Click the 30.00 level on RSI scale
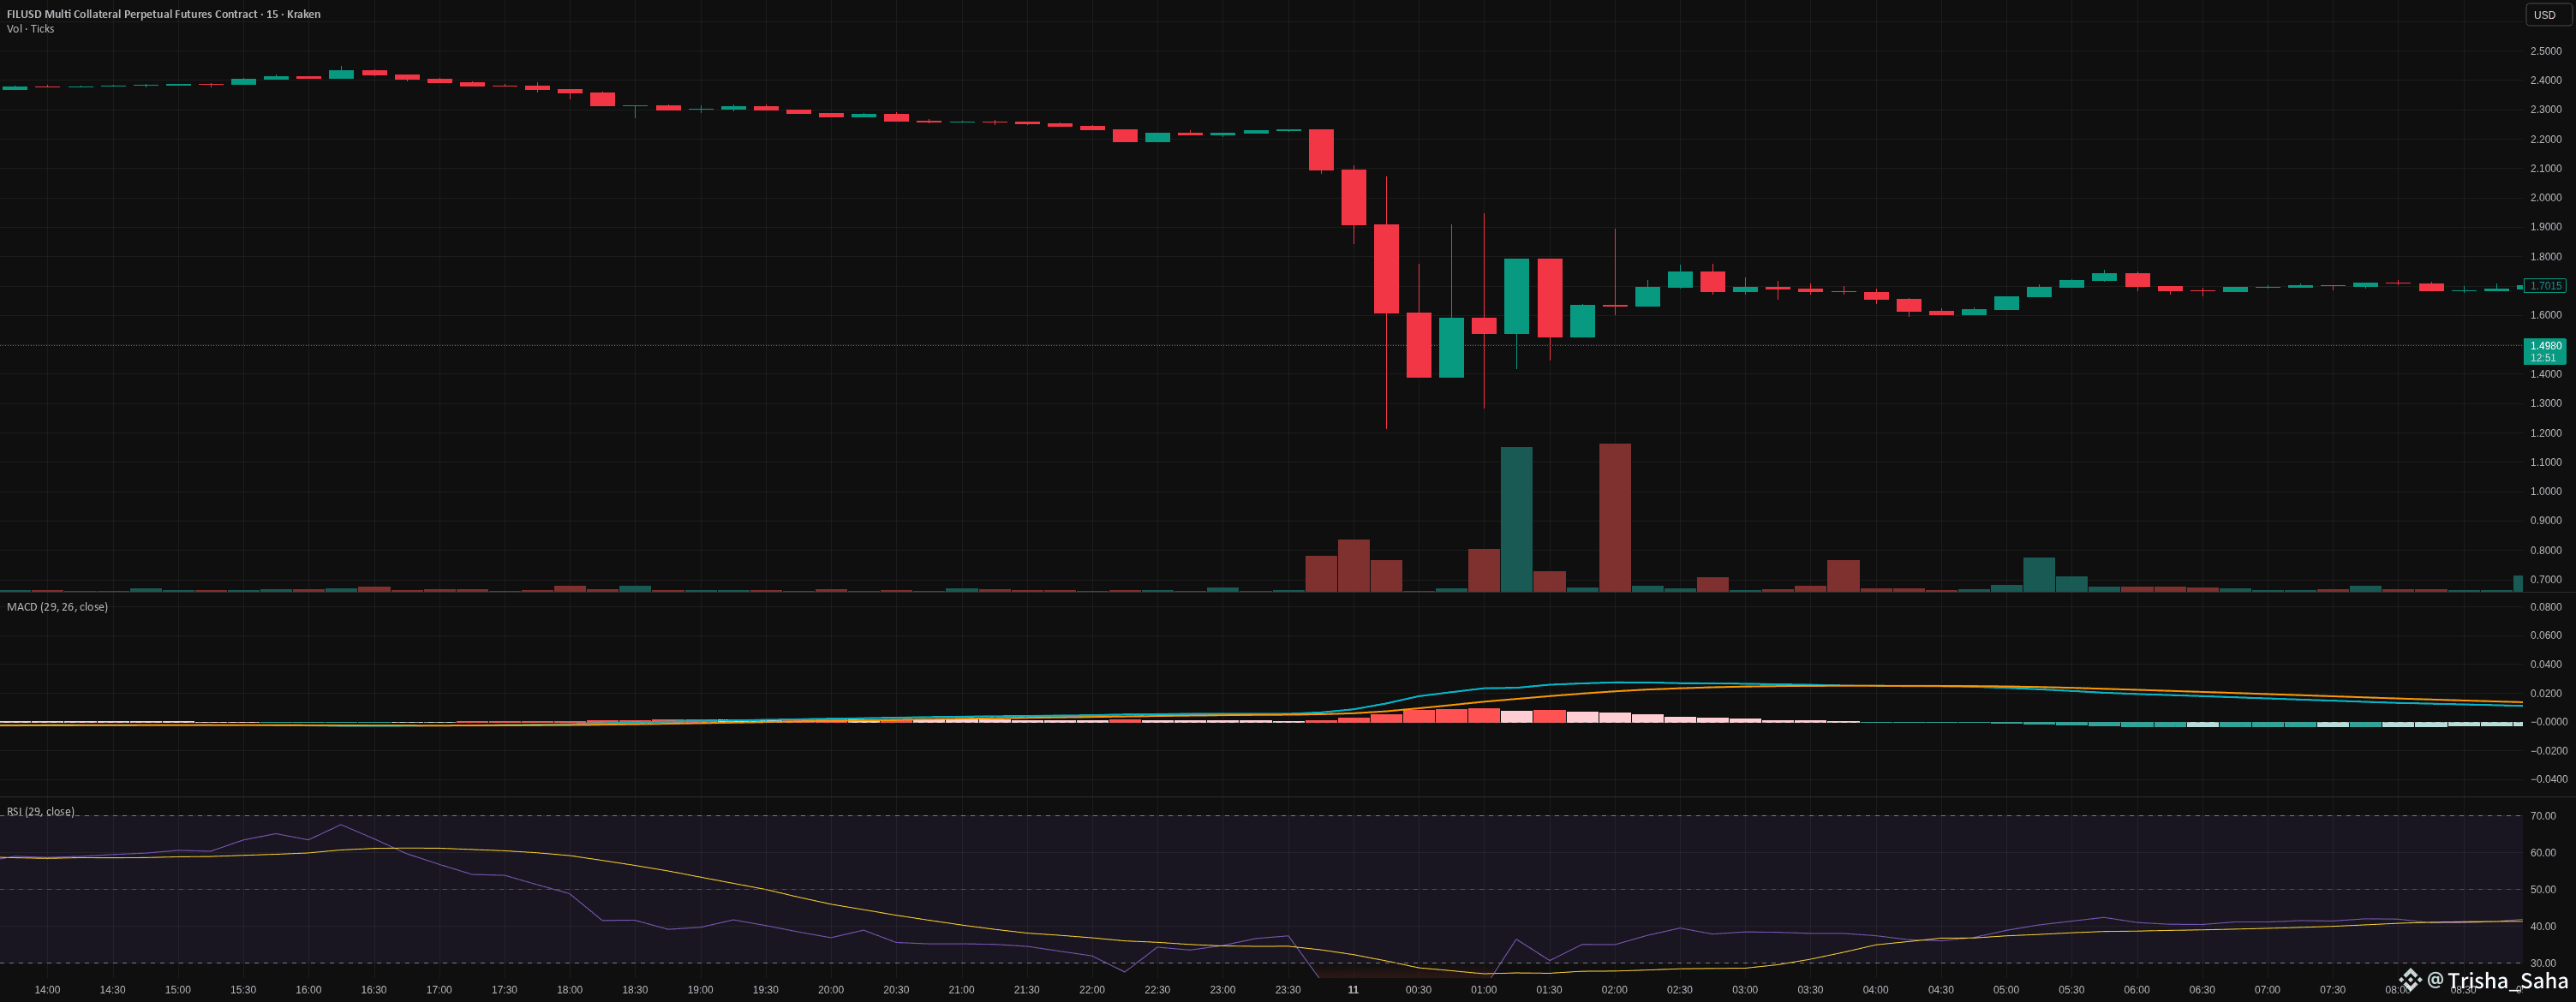 pos(2543,963)
